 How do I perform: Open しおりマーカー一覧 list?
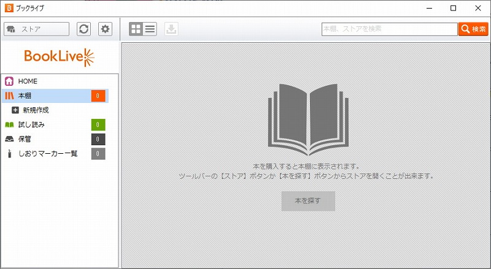coord(55,154)
